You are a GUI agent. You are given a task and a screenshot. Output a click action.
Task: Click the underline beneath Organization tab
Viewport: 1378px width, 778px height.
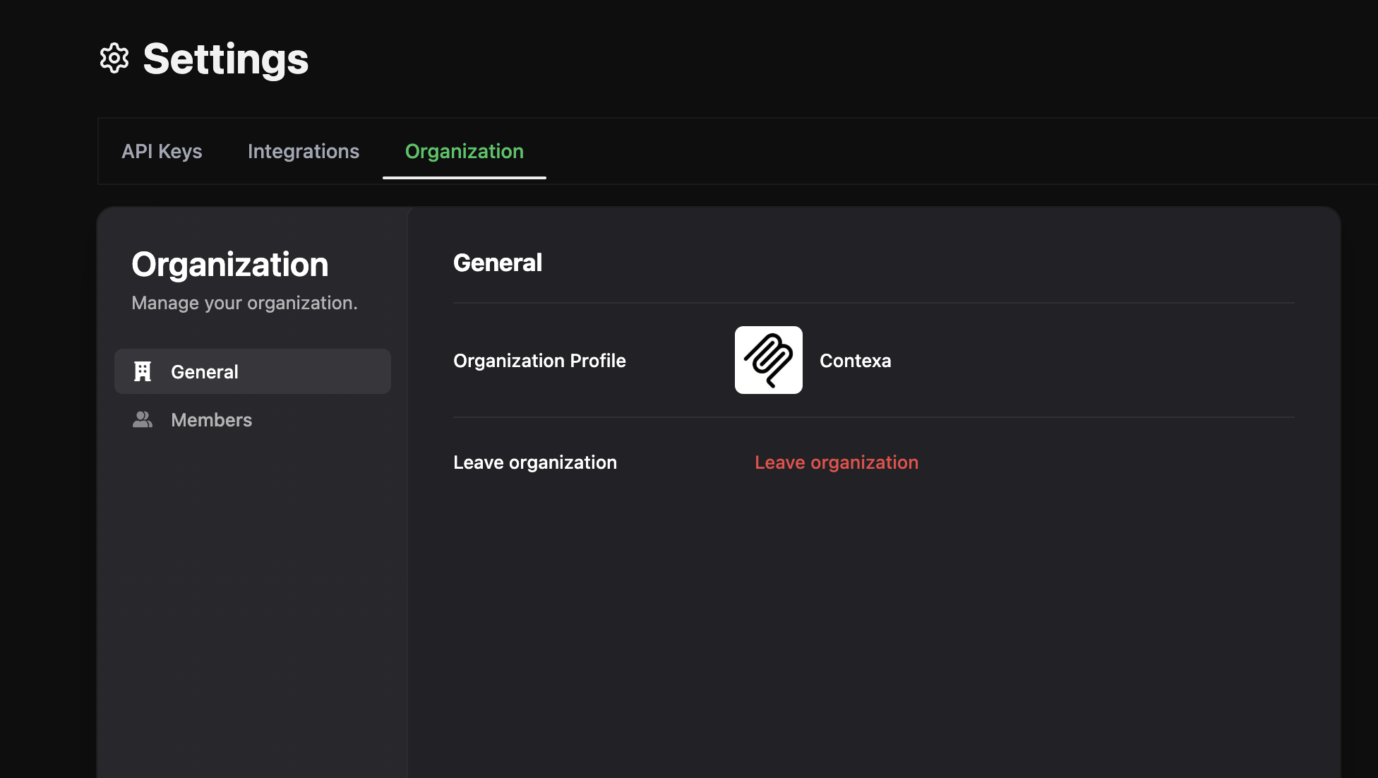464,177
